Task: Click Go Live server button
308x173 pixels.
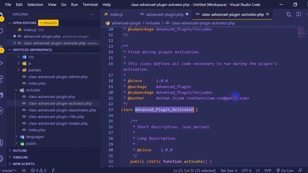Action: pyautogui.click(x=285, y=171)
